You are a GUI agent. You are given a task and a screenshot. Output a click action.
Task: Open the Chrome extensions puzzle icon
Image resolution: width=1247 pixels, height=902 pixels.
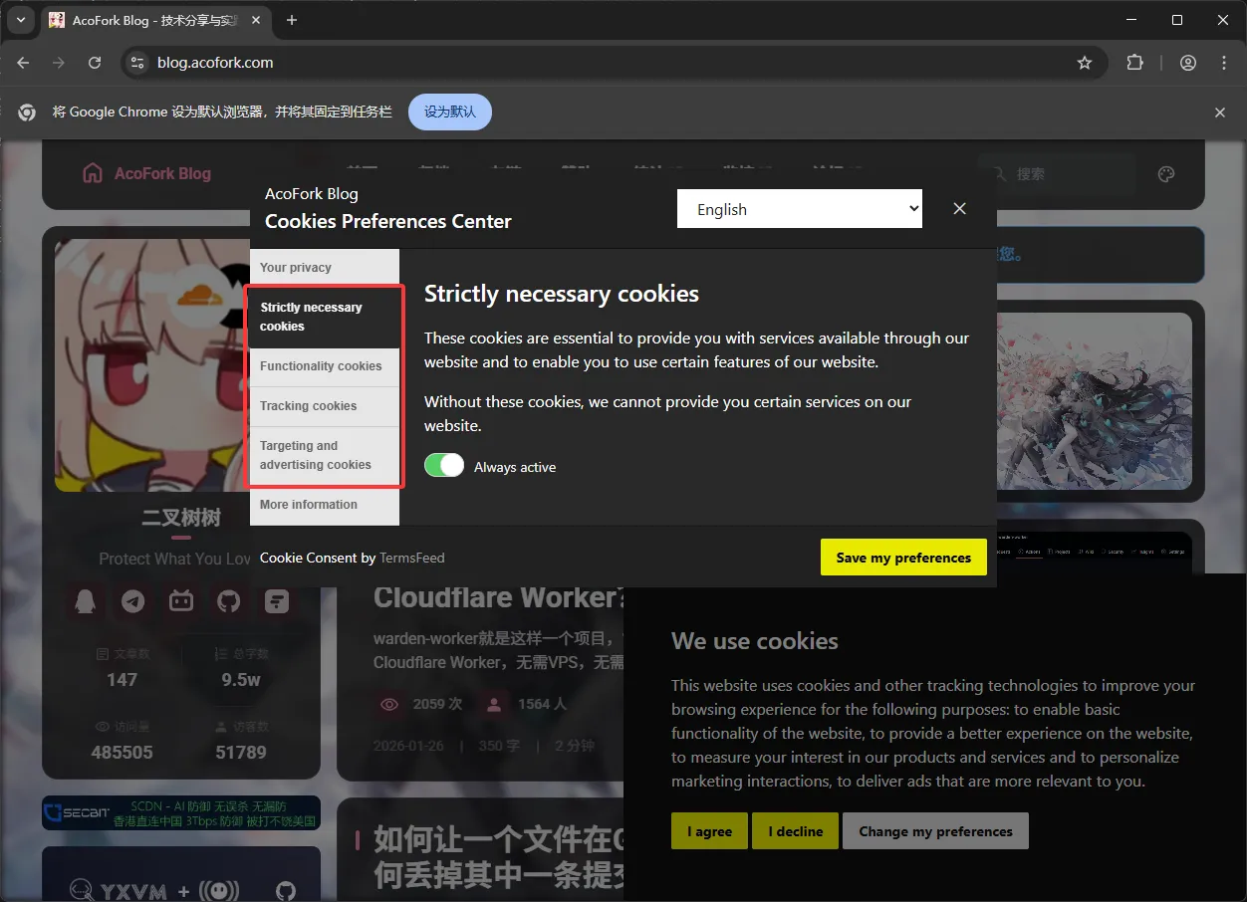coord(1134,63)
